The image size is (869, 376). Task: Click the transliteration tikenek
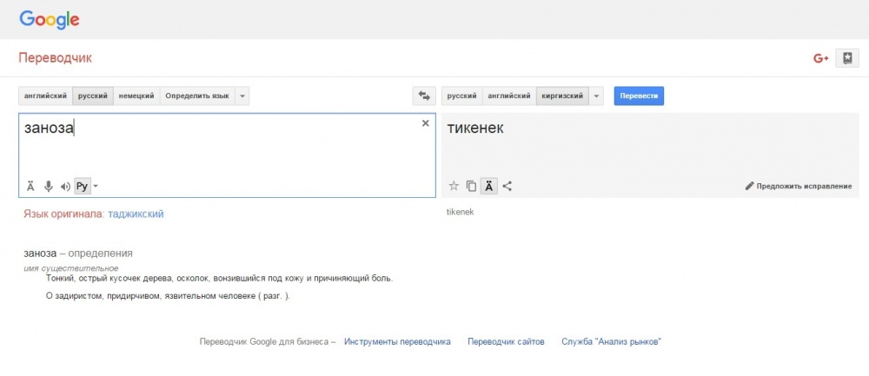pos(460,212)
